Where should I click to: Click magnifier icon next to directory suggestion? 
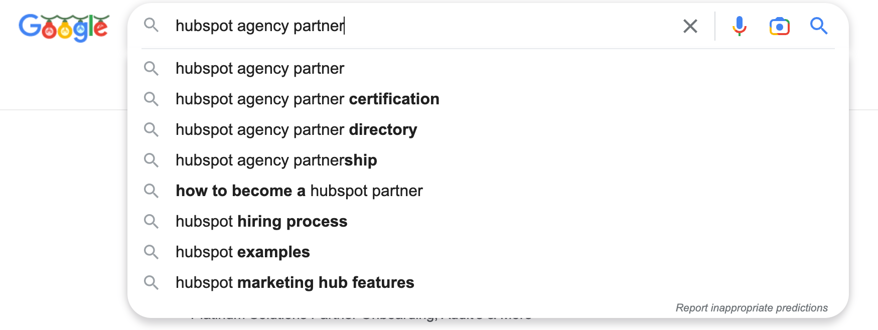(x=151, y=129)
